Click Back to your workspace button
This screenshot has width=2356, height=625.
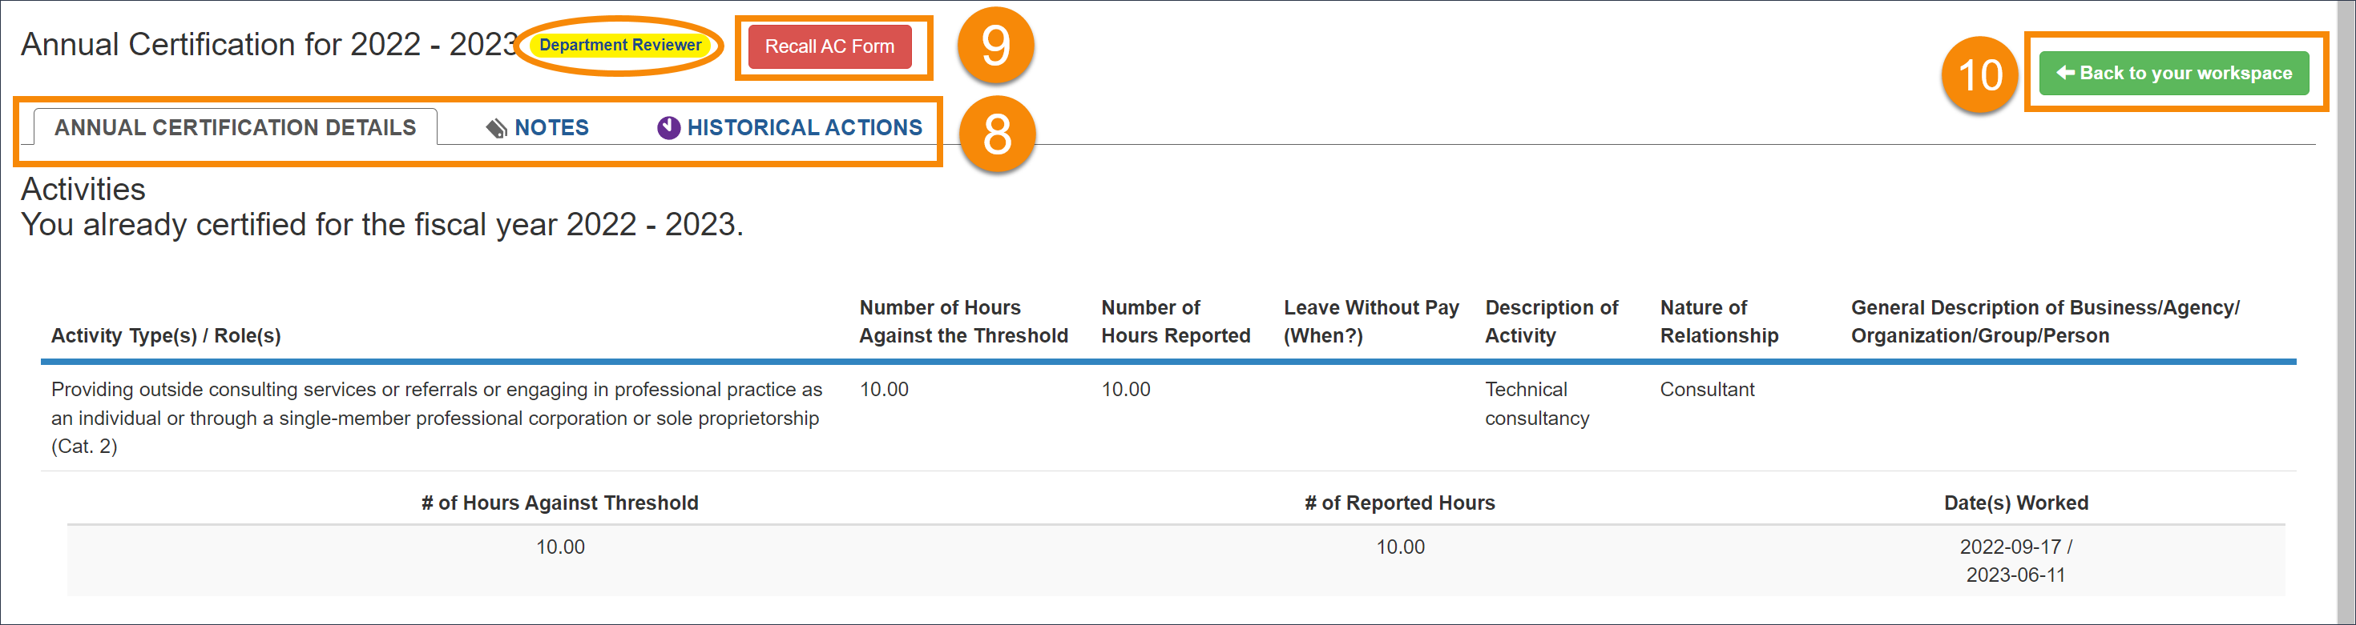tap(2174, 73)
